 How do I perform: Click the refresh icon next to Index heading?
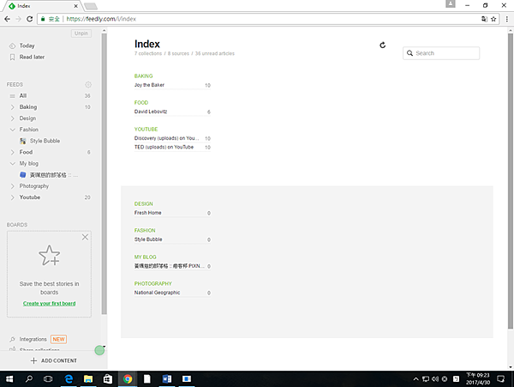pyautogui.click(x=383, y=45)
